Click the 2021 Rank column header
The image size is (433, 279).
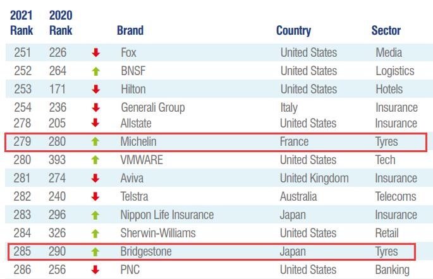[21, 23]
